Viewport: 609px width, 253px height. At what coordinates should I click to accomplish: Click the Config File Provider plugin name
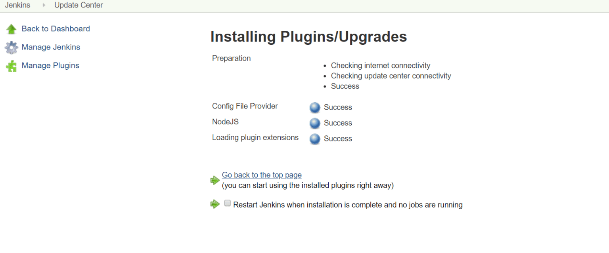pos(245,106)
